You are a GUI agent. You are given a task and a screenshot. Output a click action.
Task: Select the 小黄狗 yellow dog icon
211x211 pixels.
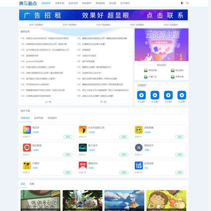coord(27,166)
